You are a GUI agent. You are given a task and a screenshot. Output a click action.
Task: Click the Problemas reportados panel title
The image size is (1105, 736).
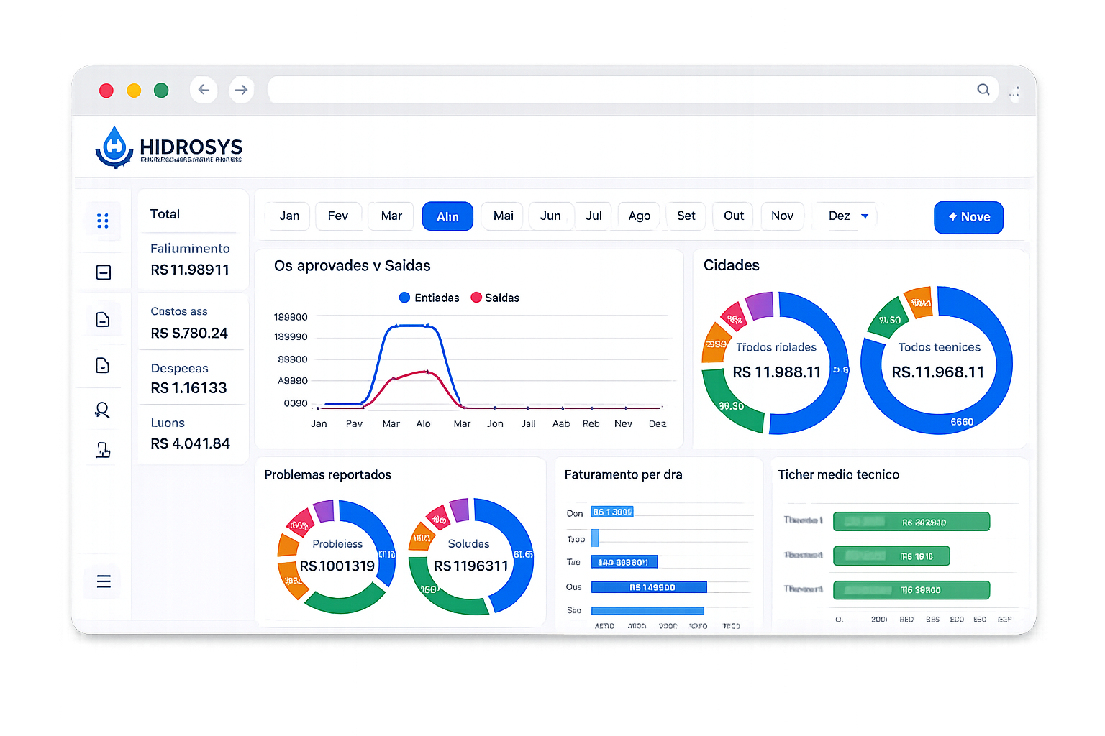click(328, 475)
